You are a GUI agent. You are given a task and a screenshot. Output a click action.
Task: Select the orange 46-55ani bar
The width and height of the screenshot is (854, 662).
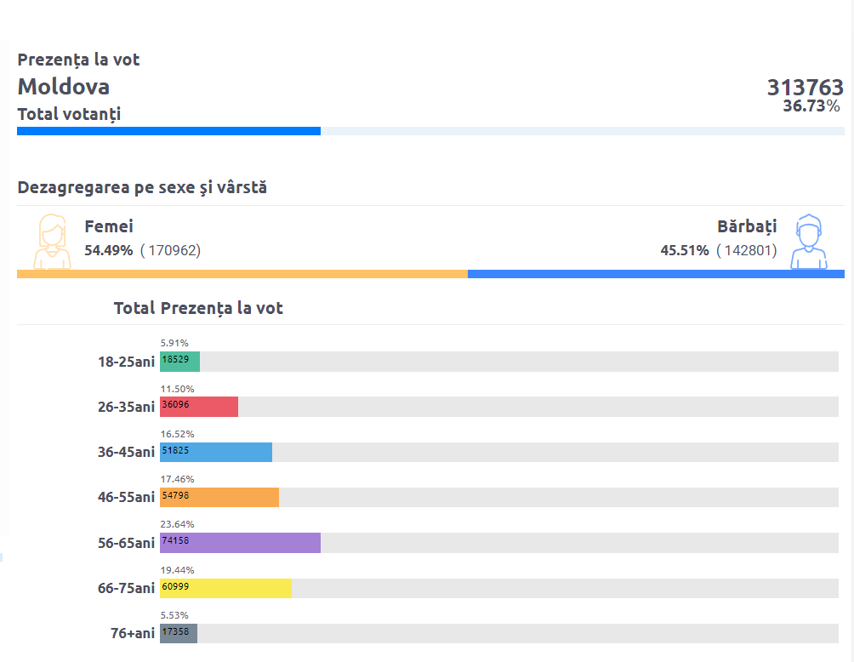tap(219, 498)
